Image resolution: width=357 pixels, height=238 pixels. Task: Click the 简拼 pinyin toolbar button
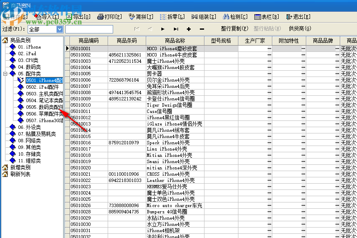[141, 17]
